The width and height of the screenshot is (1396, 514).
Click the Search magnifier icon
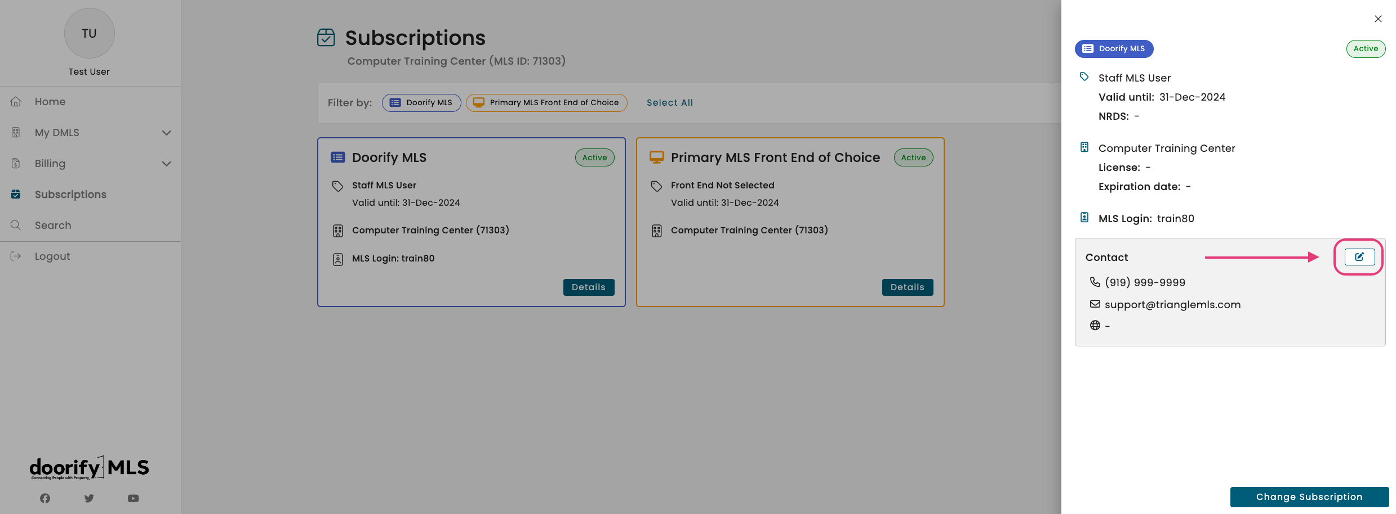tap(16, 226)
